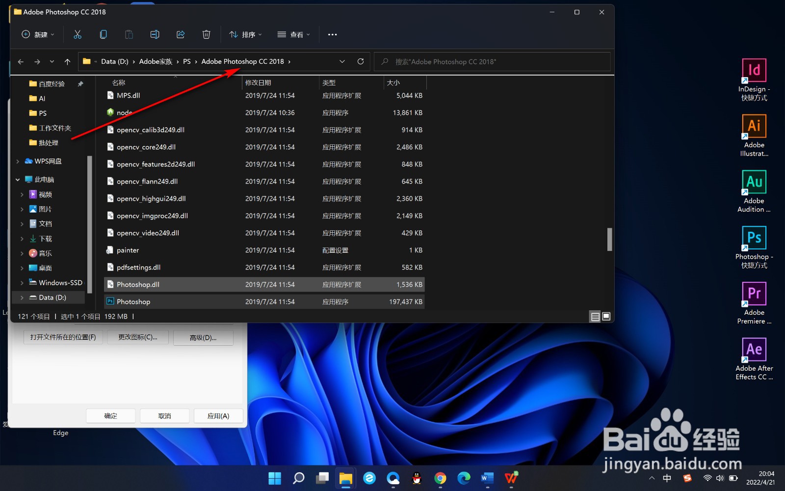Open Adobe Premiere desktop shortcut
Image resolution: width=785 pixels, height=491 pixels.
754,303
